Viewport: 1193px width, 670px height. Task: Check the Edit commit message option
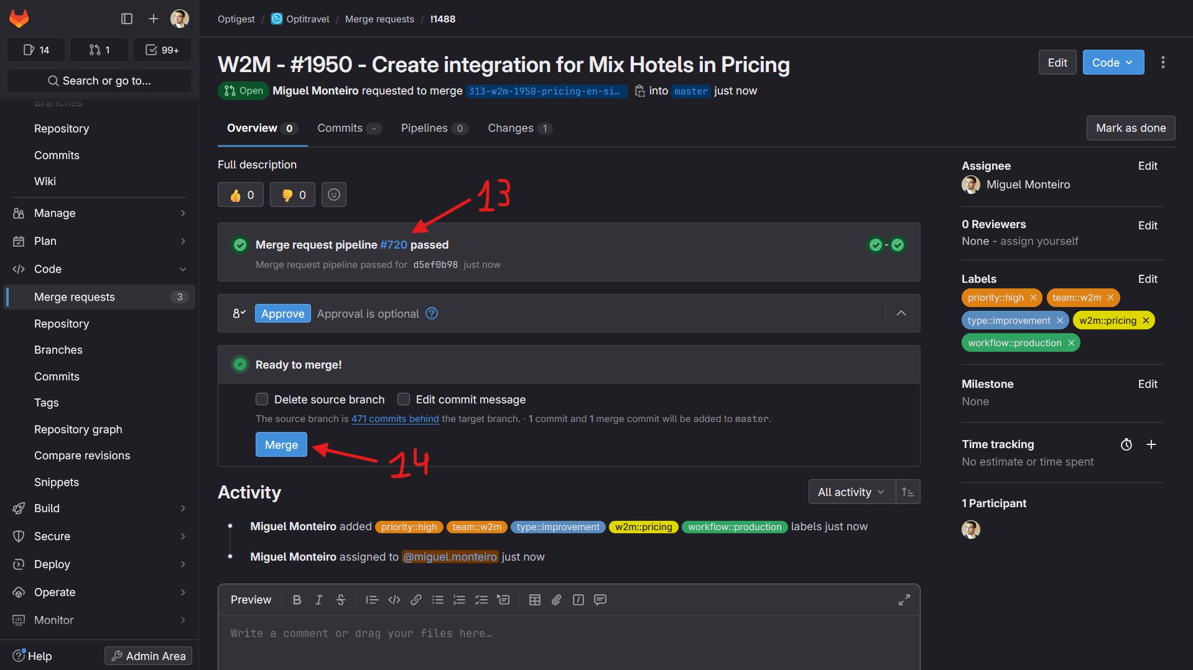point(404,399)
